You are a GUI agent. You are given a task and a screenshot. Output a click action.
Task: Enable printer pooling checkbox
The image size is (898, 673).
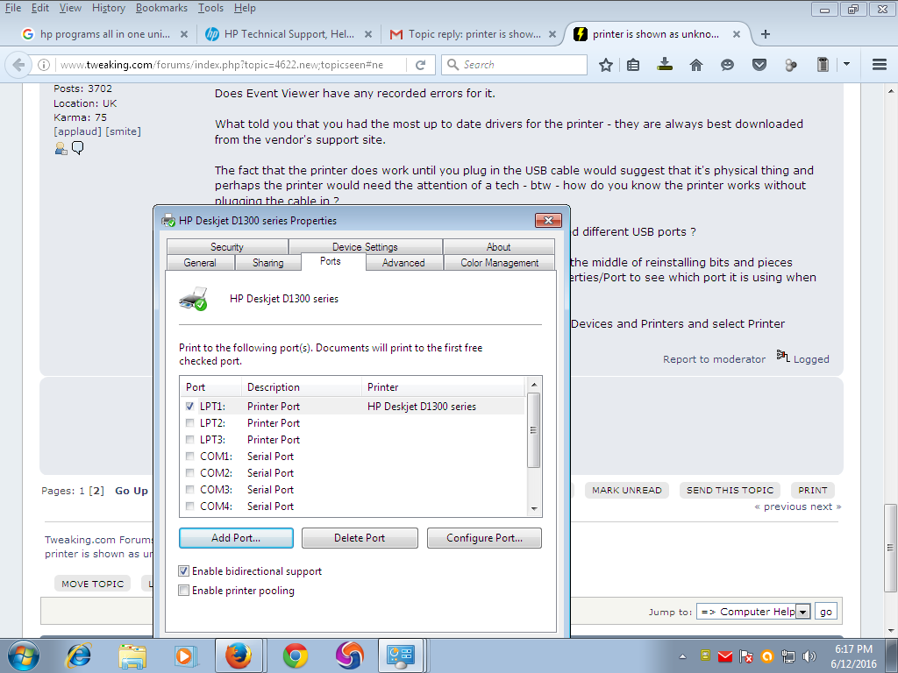(184, 590)
